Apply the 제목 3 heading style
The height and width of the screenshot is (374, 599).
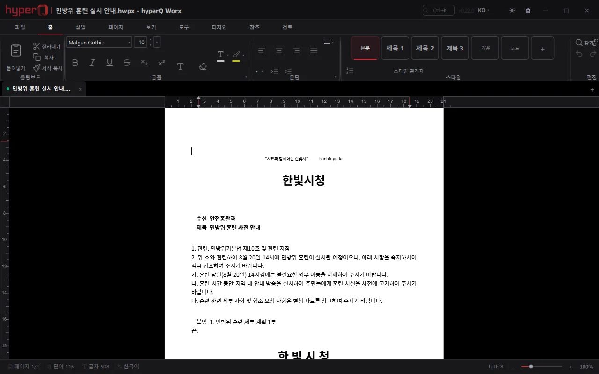tap(455, 48)
